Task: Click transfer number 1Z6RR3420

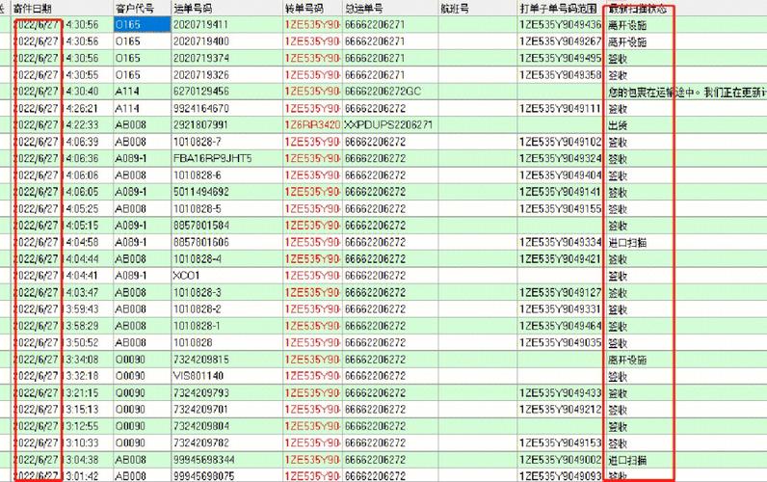Action: coord(312,124)
